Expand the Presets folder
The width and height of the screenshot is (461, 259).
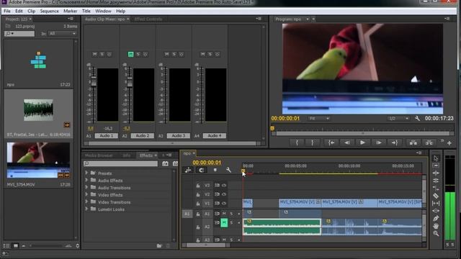pyautogui.click(x=86, y=173)
